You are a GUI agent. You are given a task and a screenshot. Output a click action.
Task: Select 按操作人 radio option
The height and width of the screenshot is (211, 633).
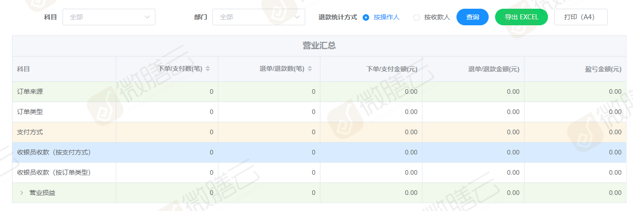(x=366, y=17)
